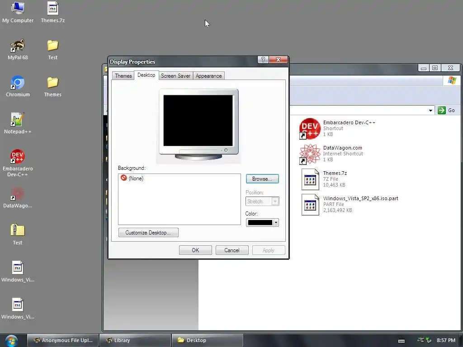This screenshot has height=347, width=463.
Task: Click the Browse... button
Action: (x=262, y=179)
